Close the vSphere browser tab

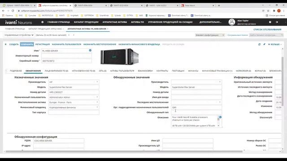pyautogui.click(x=35, y=5)
